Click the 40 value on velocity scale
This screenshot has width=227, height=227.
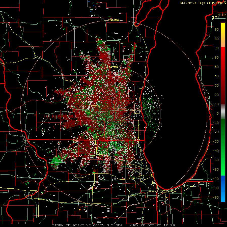217,76
